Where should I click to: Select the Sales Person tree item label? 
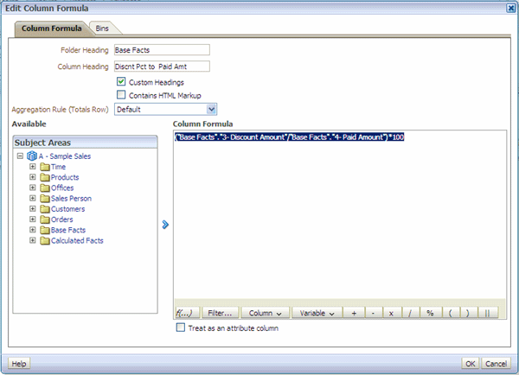tap(71, 199)
